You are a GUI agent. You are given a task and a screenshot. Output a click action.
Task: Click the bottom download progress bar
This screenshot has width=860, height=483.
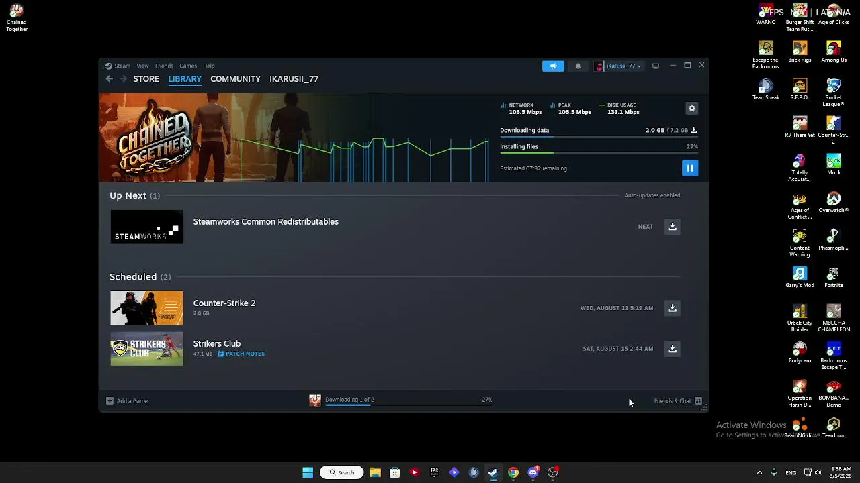pos(408,405)
